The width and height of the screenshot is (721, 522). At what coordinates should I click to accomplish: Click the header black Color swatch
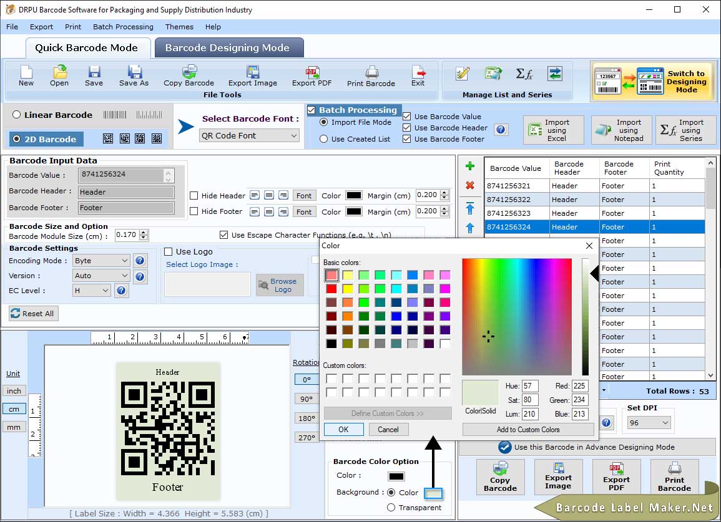coord(353,195)
